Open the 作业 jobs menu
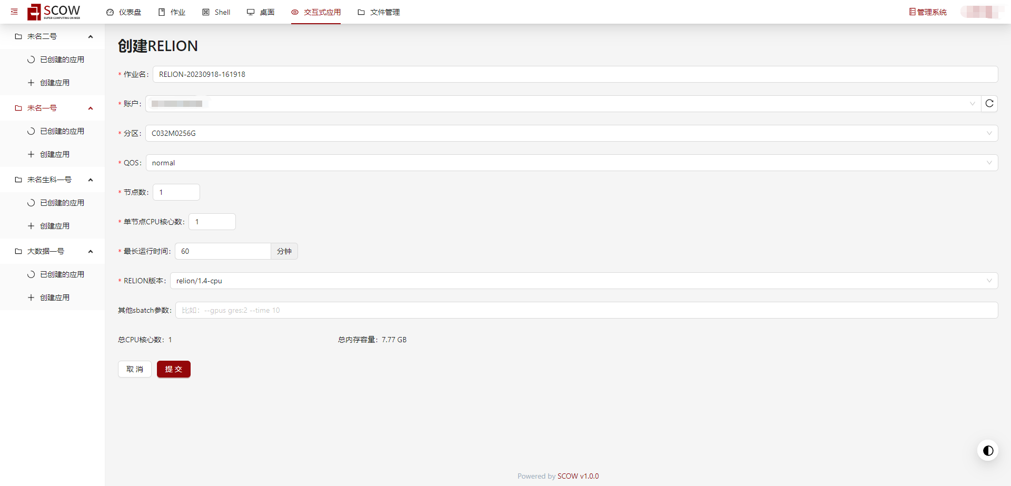 172,12
